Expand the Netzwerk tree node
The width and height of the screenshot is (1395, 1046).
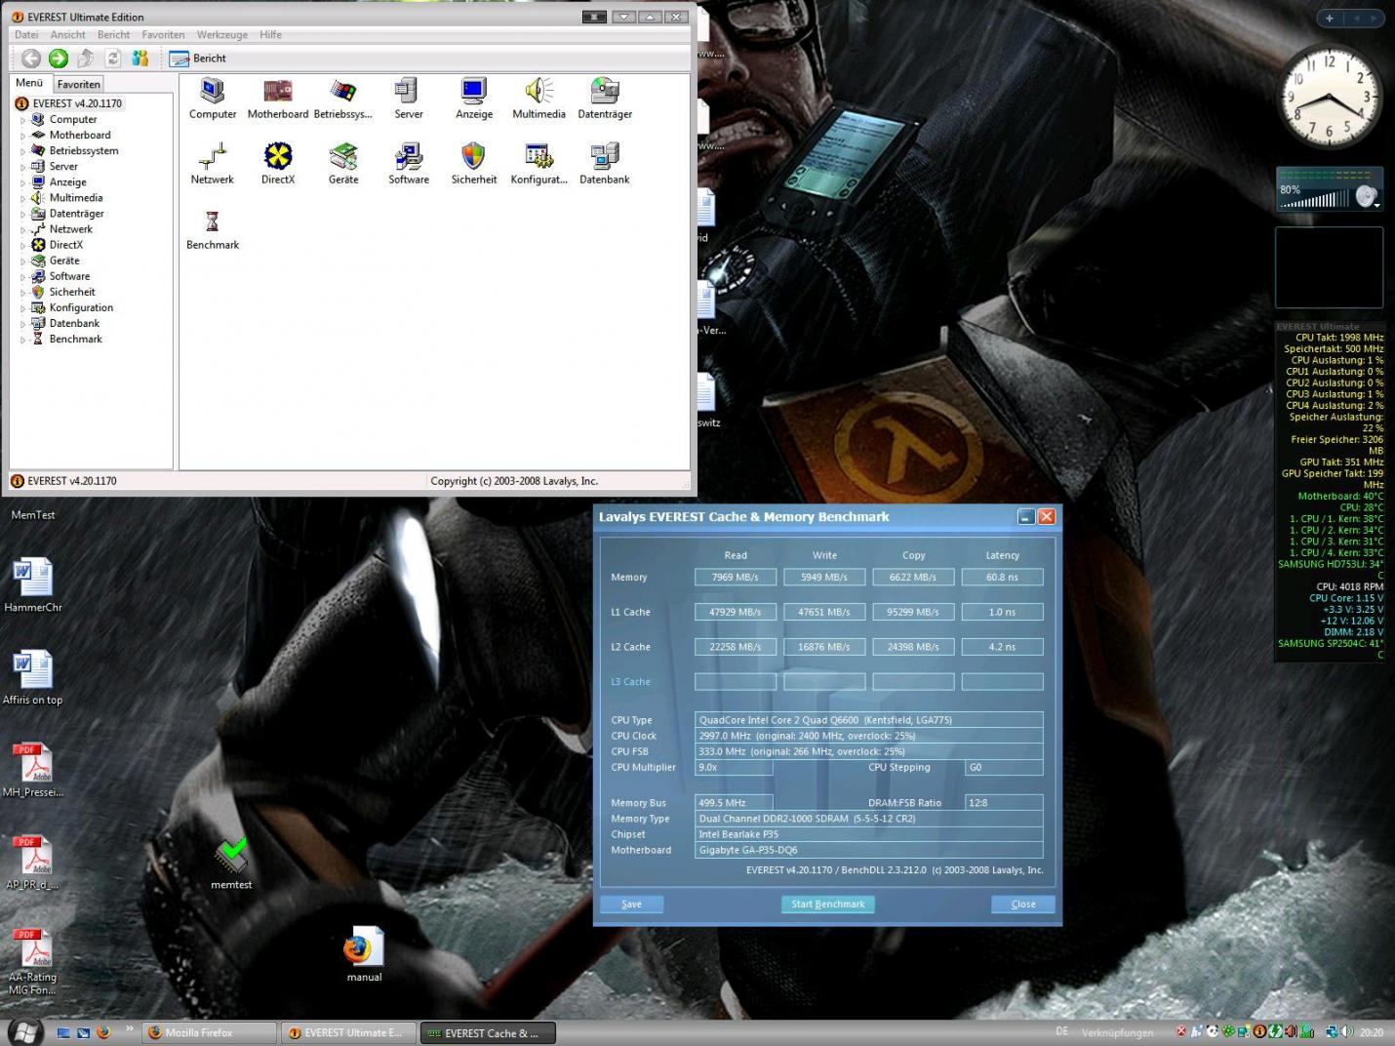click(x=23, y=229)
